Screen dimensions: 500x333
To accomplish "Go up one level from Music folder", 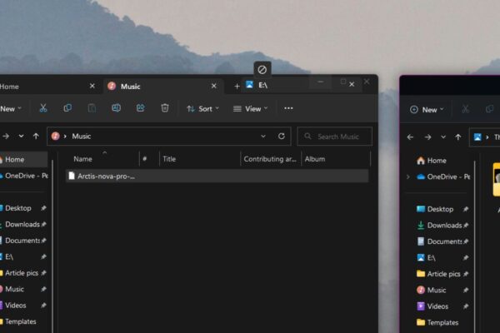I will (x=36, y=137).
